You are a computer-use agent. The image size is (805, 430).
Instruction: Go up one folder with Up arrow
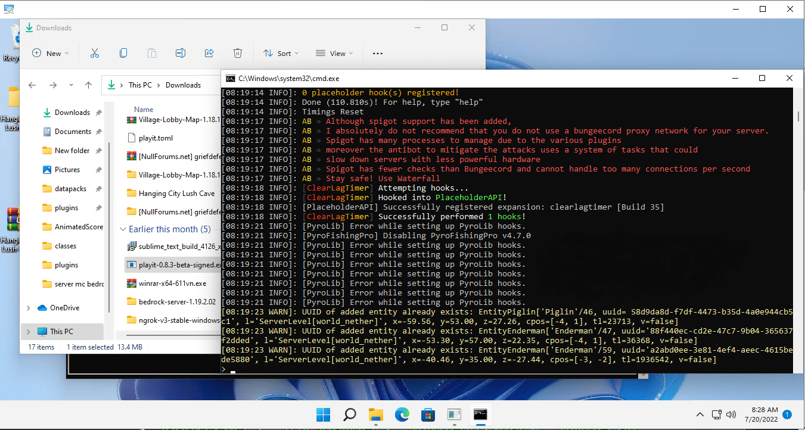88,85
